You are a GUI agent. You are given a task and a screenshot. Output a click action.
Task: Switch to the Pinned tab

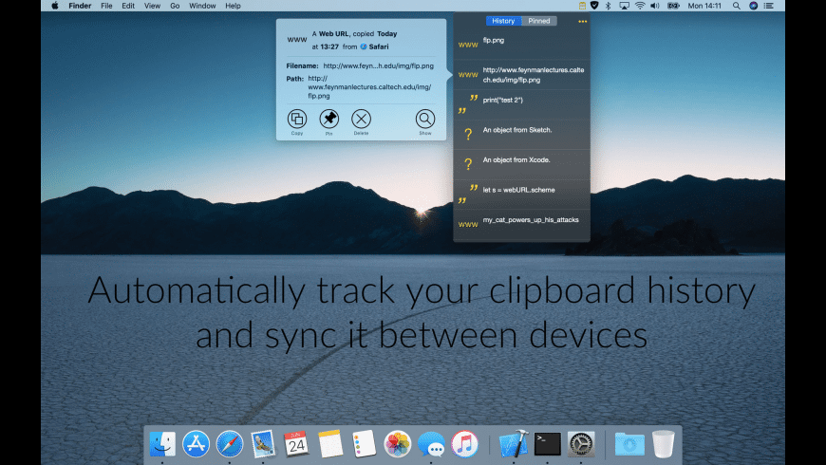(539, 21)
